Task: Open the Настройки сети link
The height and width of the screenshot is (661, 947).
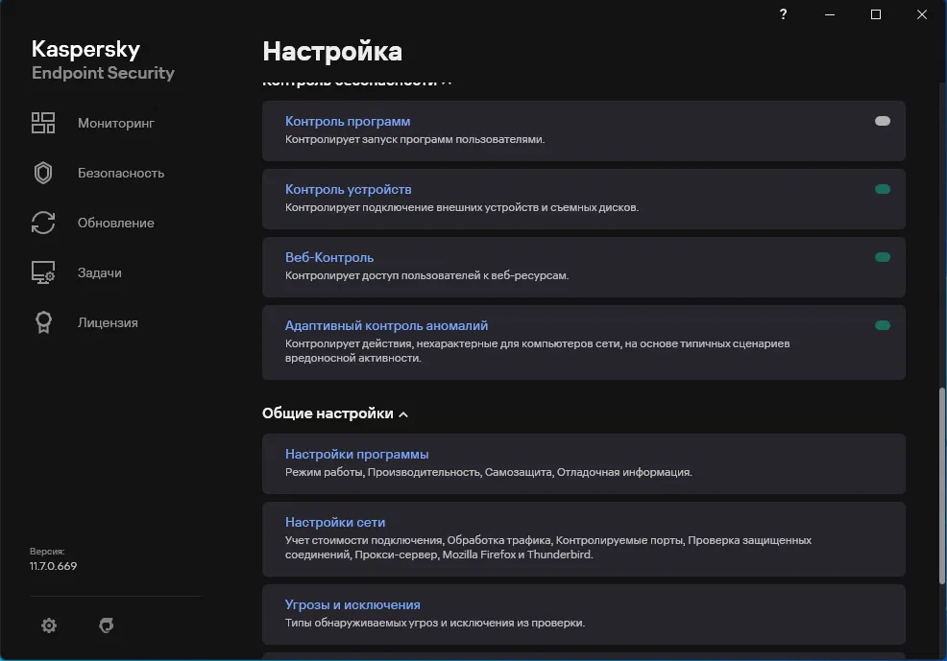Action: pyautogui.click(x=335, y=522)
